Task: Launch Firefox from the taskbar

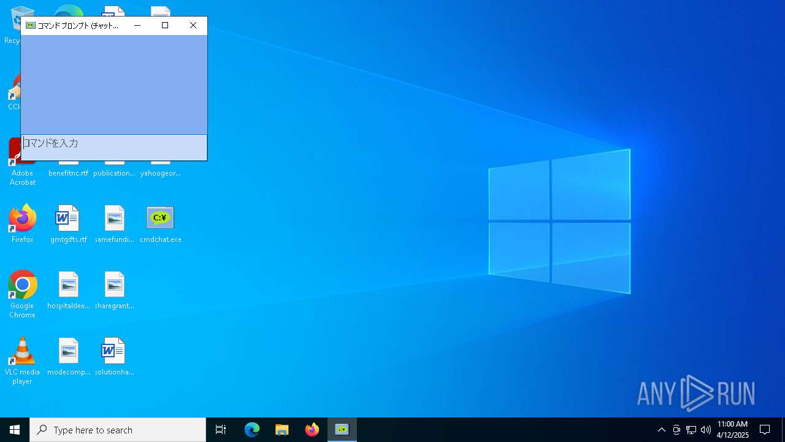Action: (x=312, y=430)
